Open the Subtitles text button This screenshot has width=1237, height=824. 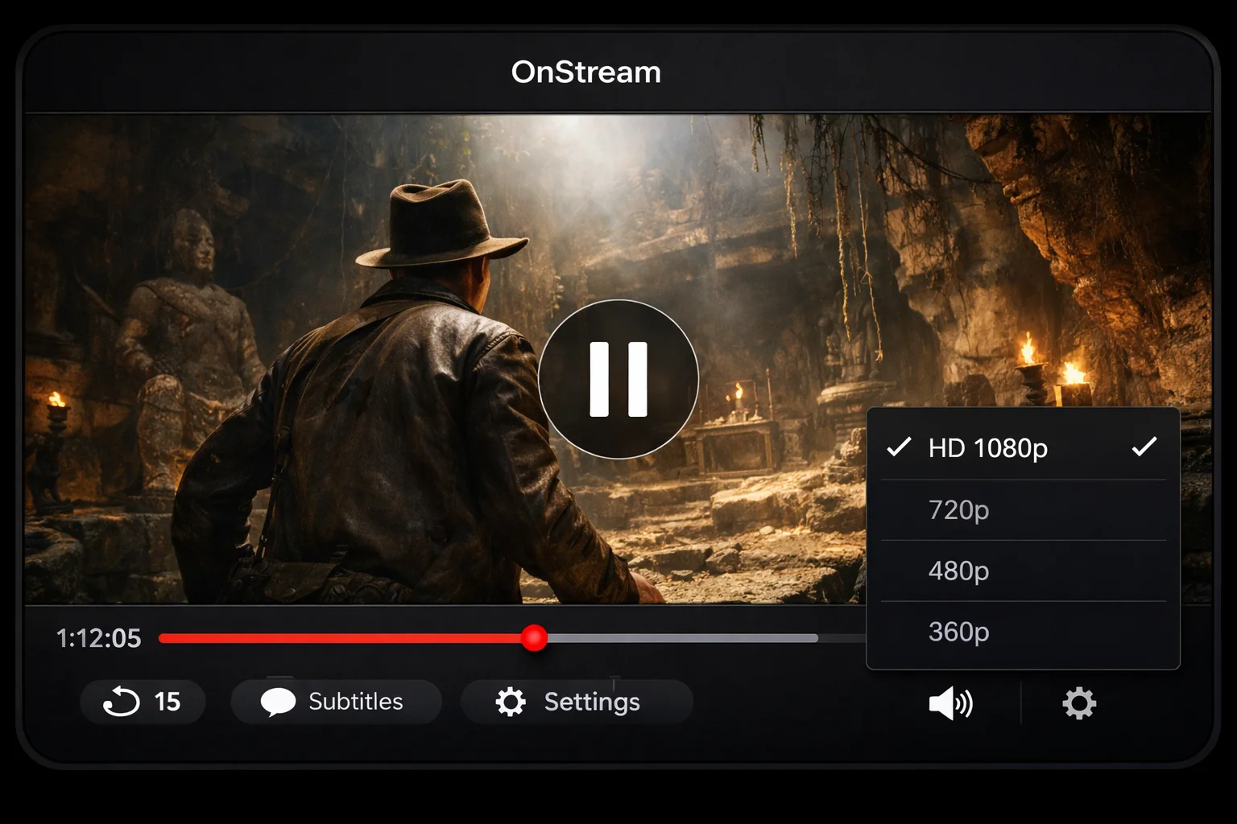coord(355,702)
